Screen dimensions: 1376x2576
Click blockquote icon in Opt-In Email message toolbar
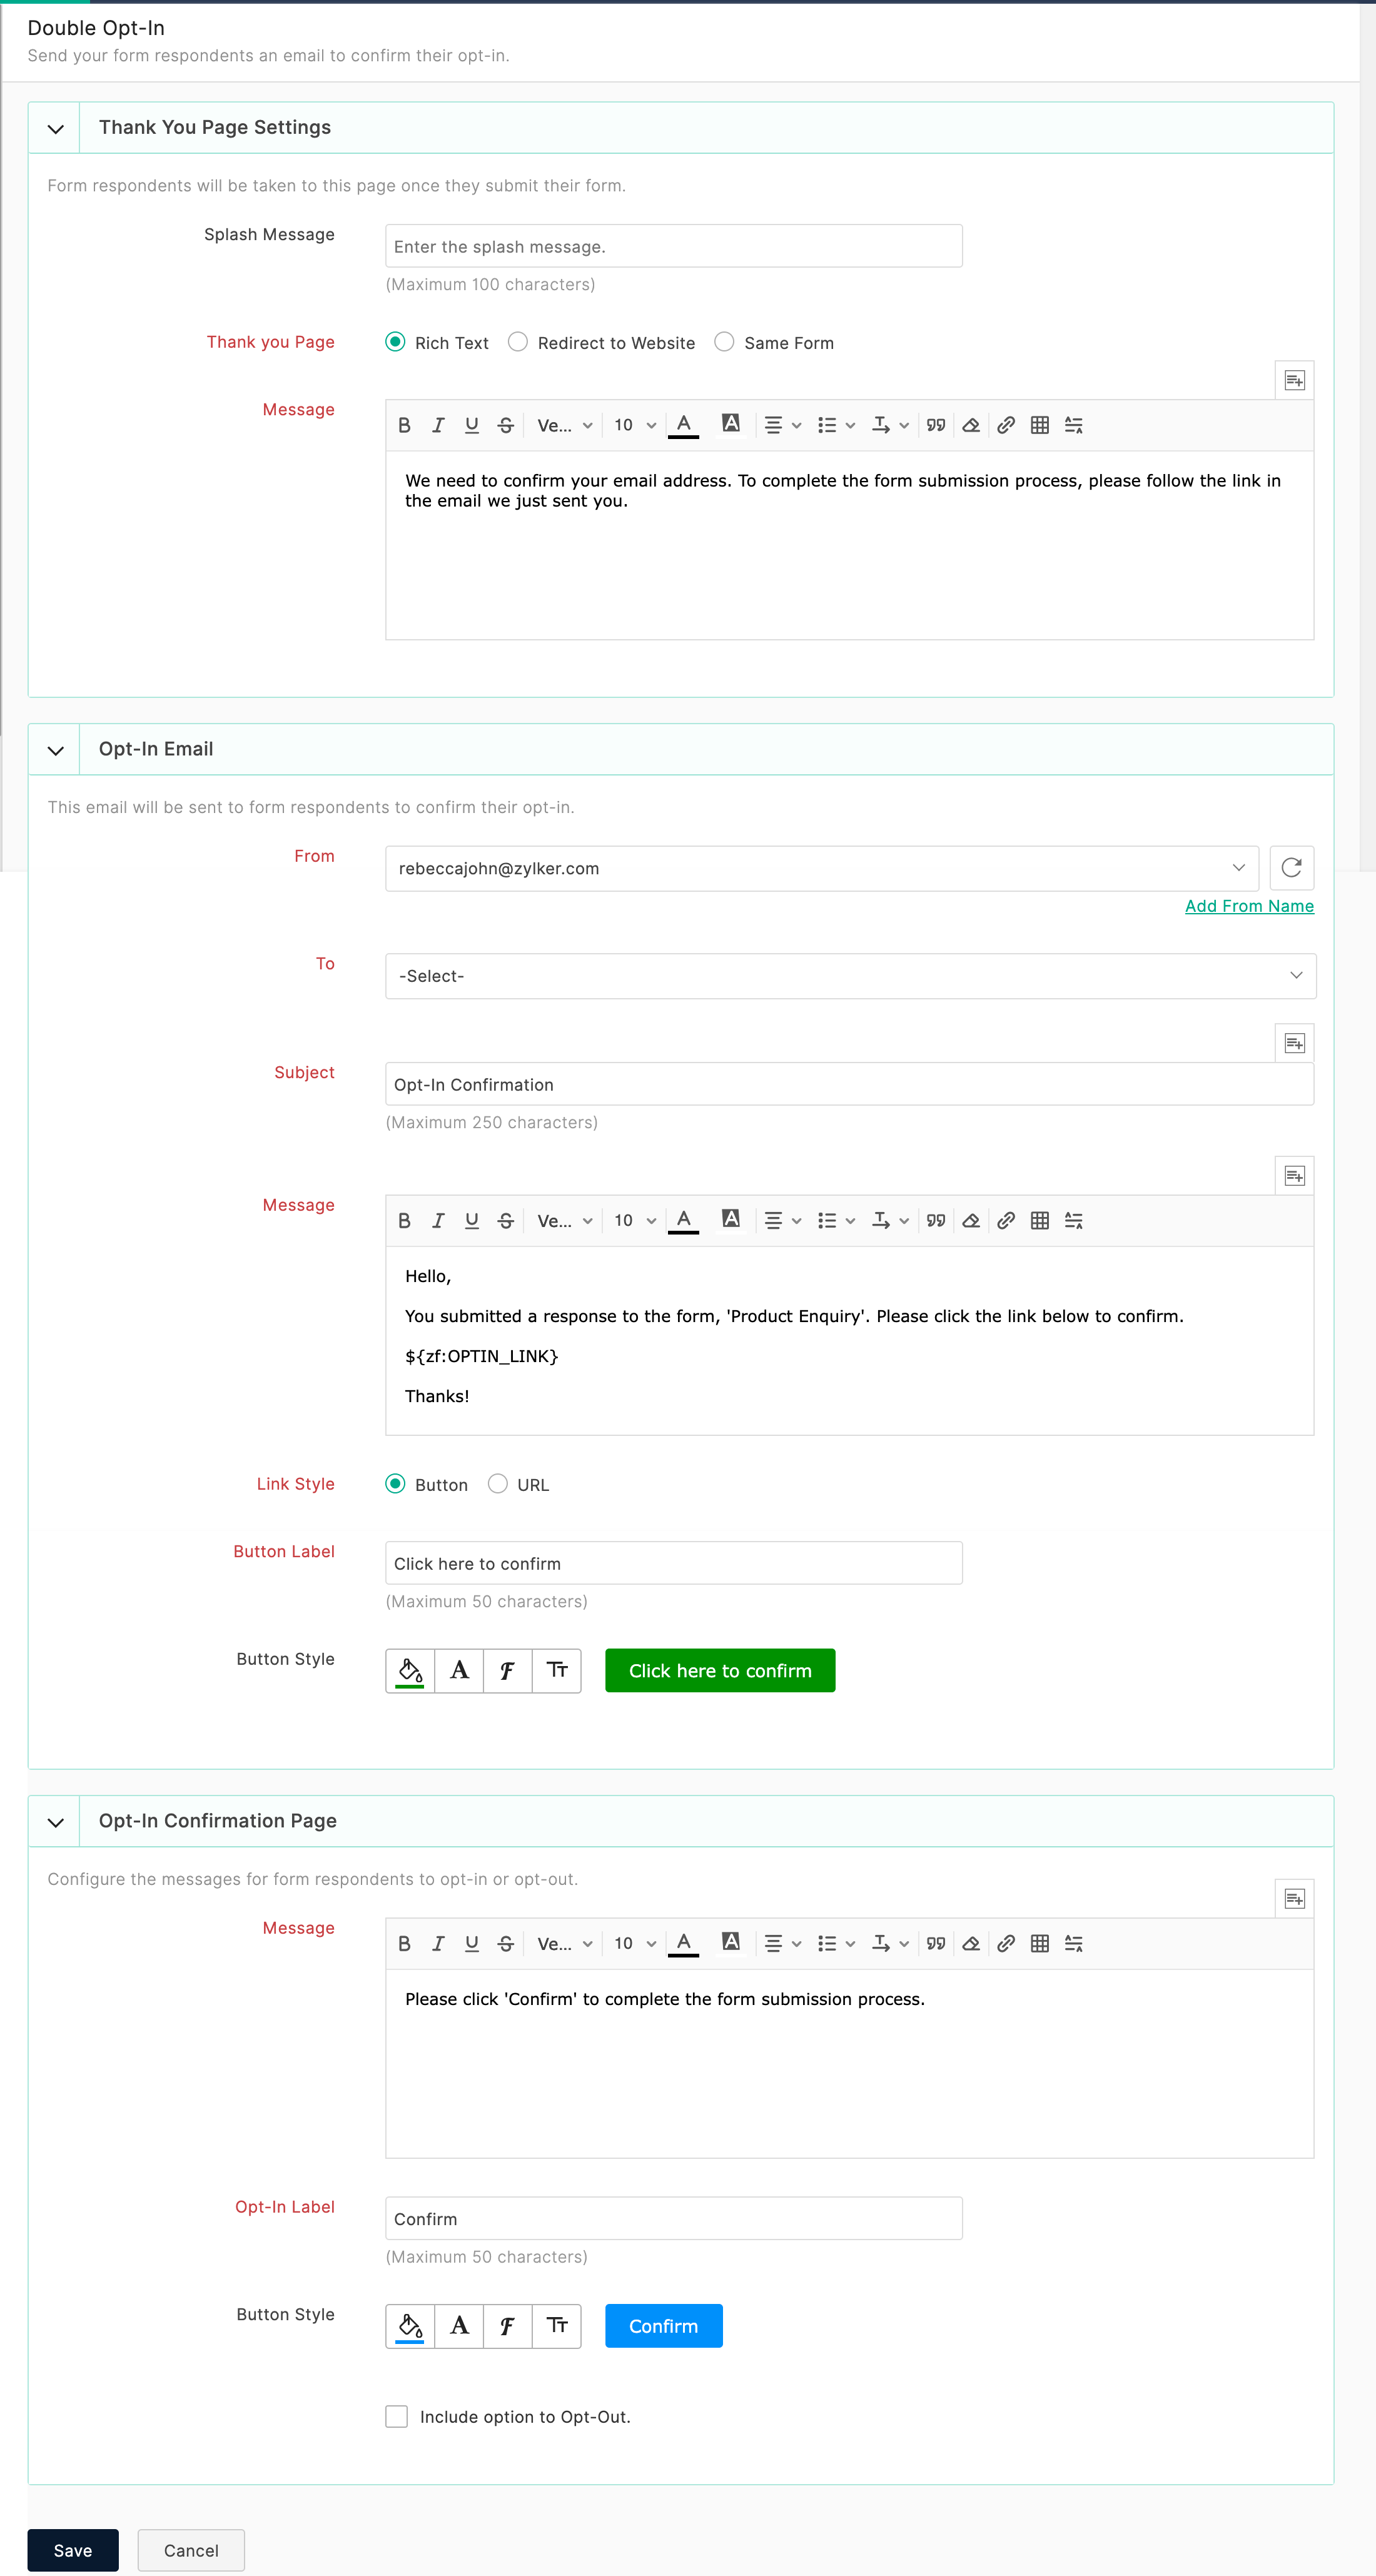[935, 1220]
